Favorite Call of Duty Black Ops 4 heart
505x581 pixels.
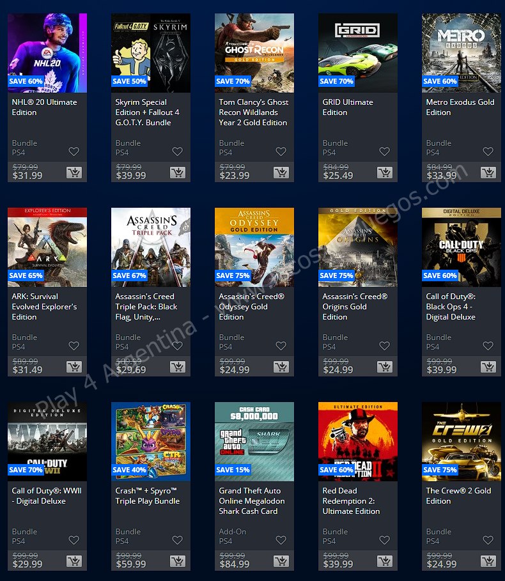pos(488,346)
